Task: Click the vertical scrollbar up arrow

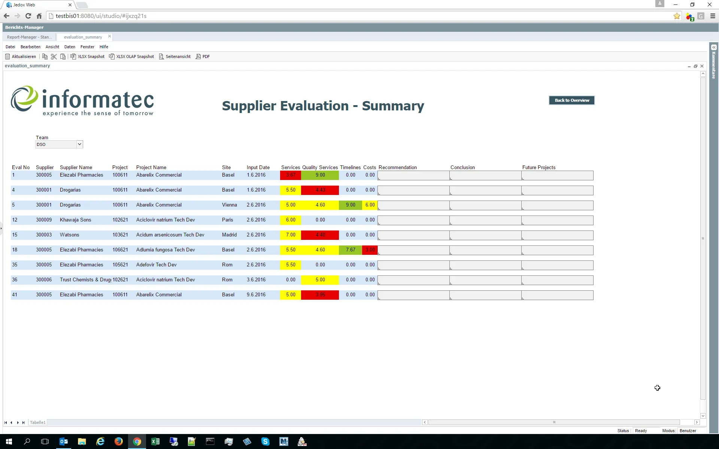Action: click(703, 74)
